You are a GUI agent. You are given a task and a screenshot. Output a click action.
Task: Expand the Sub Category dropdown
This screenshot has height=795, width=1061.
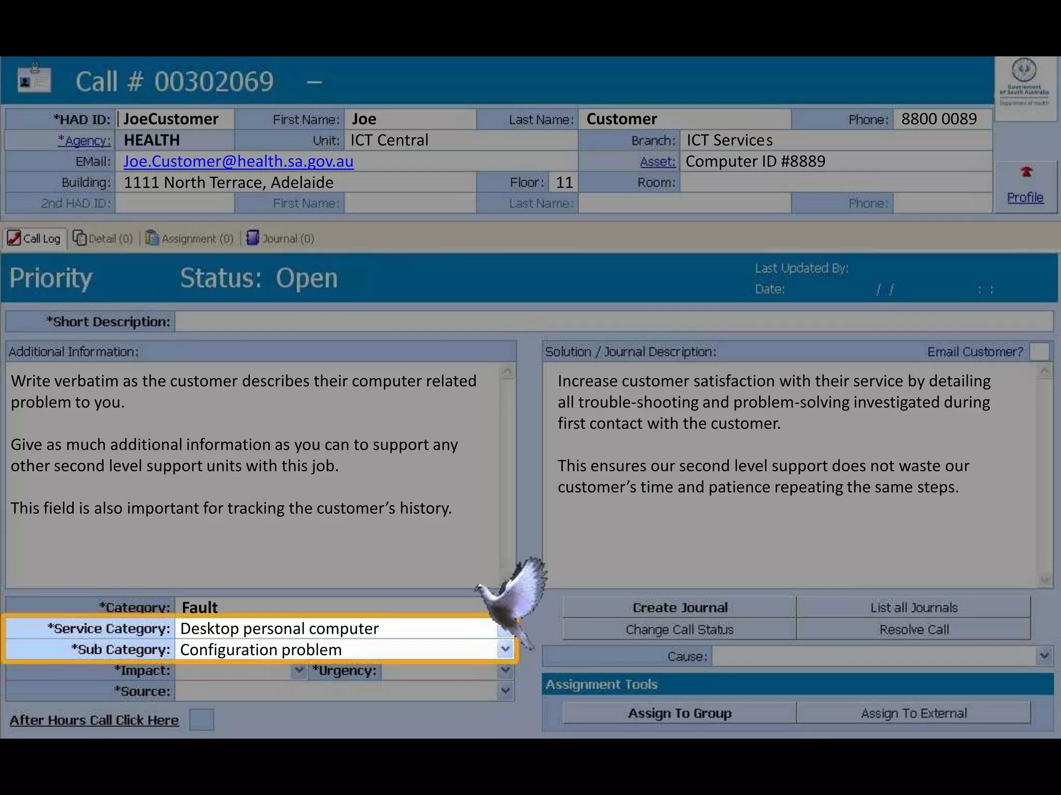(x=505, y=649)
